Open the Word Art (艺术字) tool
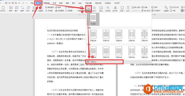Viewport: 185px width, 96px height. [115, 9]
